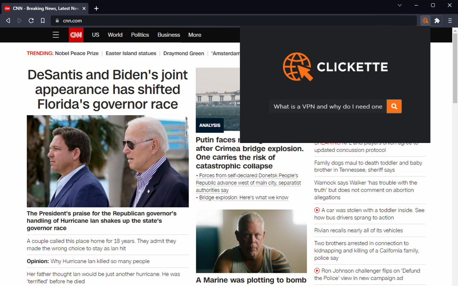Open 'Her father thought Ian' story
This screenshot has height=286, width=458.
(103, 278)
